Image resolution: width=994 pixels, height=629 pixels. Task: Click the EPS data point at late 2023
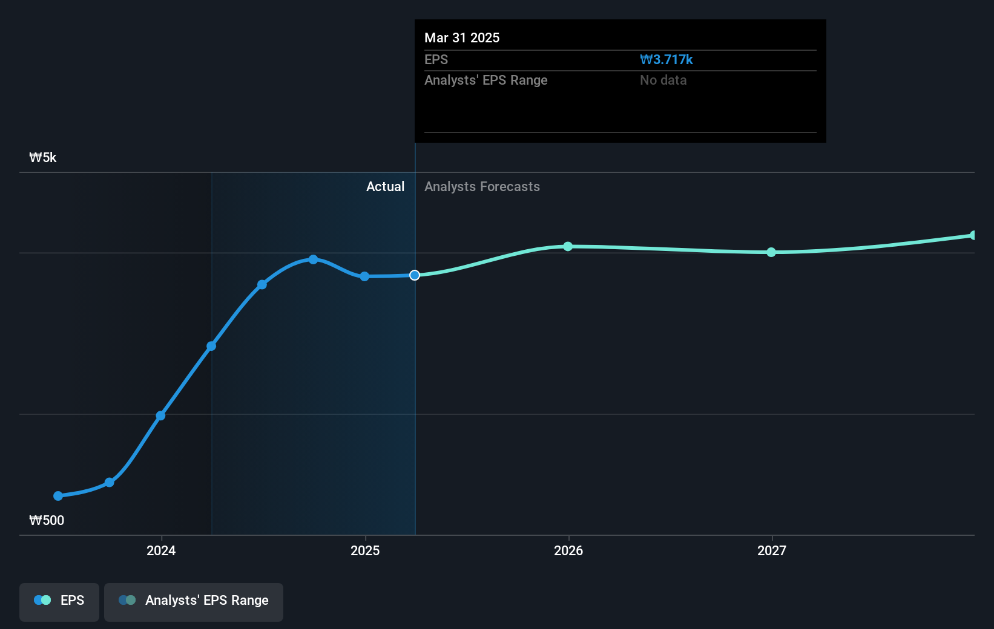click(x=110, y=482)
